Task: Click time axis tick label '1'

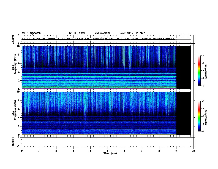Action: [x=39, y=151]
